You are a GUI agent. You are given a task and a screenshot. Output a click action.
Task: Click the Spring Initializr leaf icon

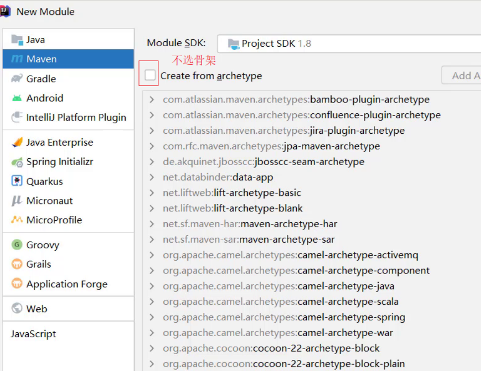17,162
